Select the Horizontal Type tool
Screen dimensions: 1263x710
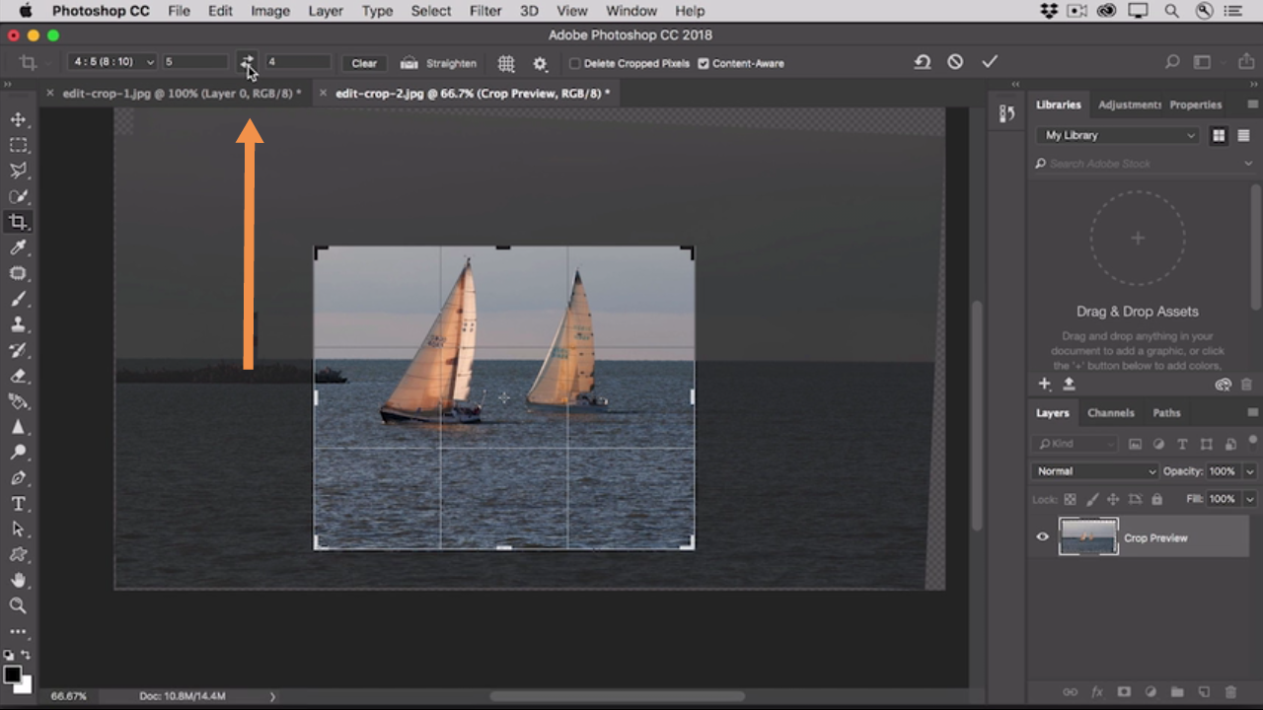18,504
